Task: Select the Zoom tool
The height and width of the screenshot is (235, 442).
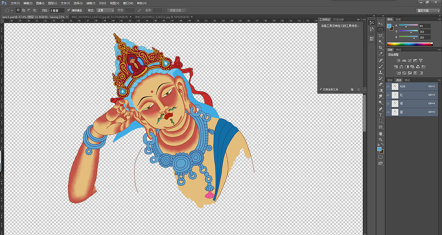Action: click(x=381, y=140)
